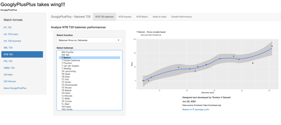Click the NTB T20 batsman tab

[x=105, y=17]
